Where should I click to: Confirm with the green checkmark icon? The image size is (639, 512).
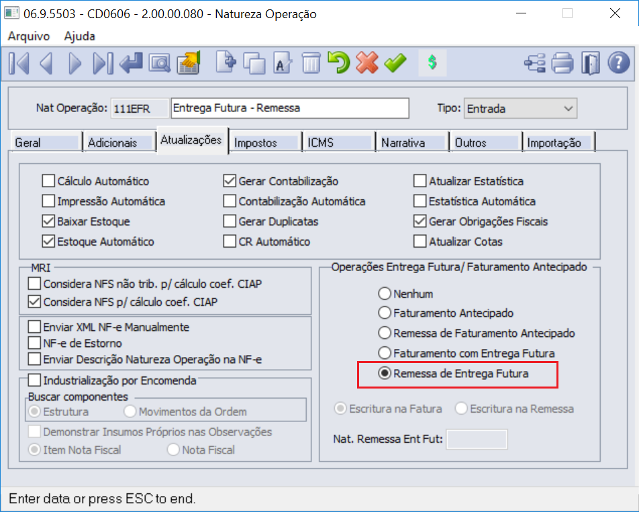click(x=395, y=64)
